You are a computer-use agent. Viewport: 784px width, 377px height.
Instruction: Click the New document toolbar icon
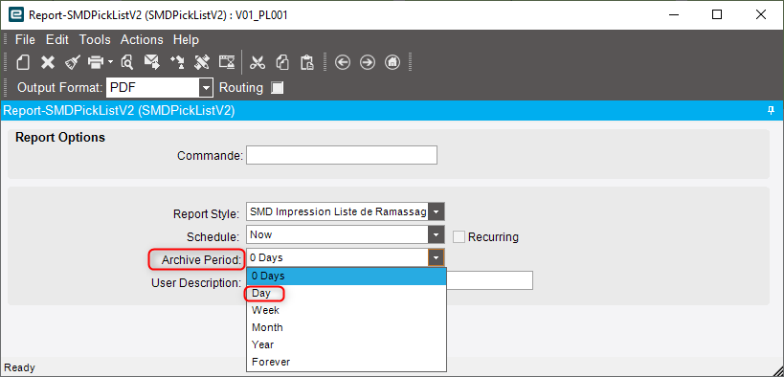coord(24,62)
